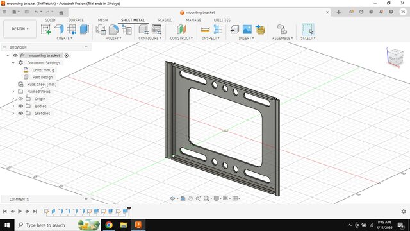Expand the Bodies folder

tap(13, 106)
